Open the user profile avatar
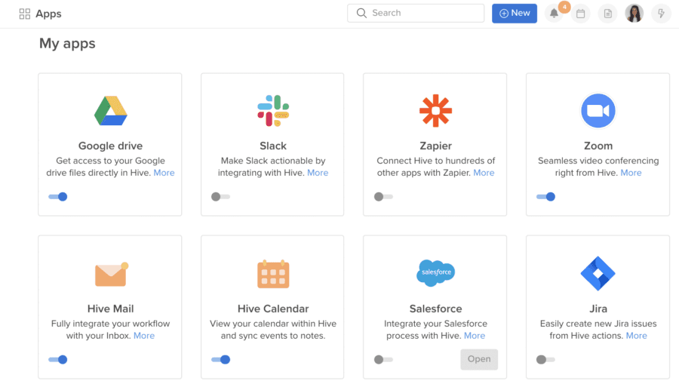 (x=634, y=14)
